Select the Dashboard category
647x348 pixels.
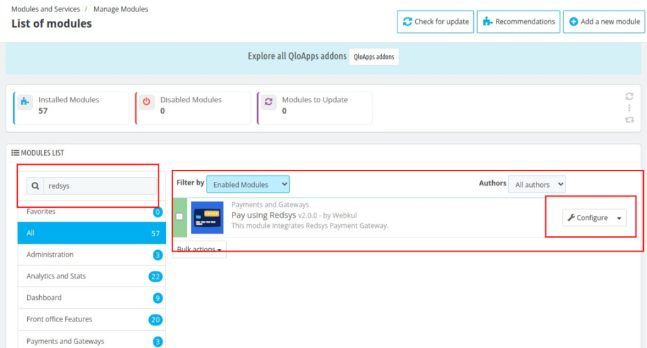[x=92, y=297]
